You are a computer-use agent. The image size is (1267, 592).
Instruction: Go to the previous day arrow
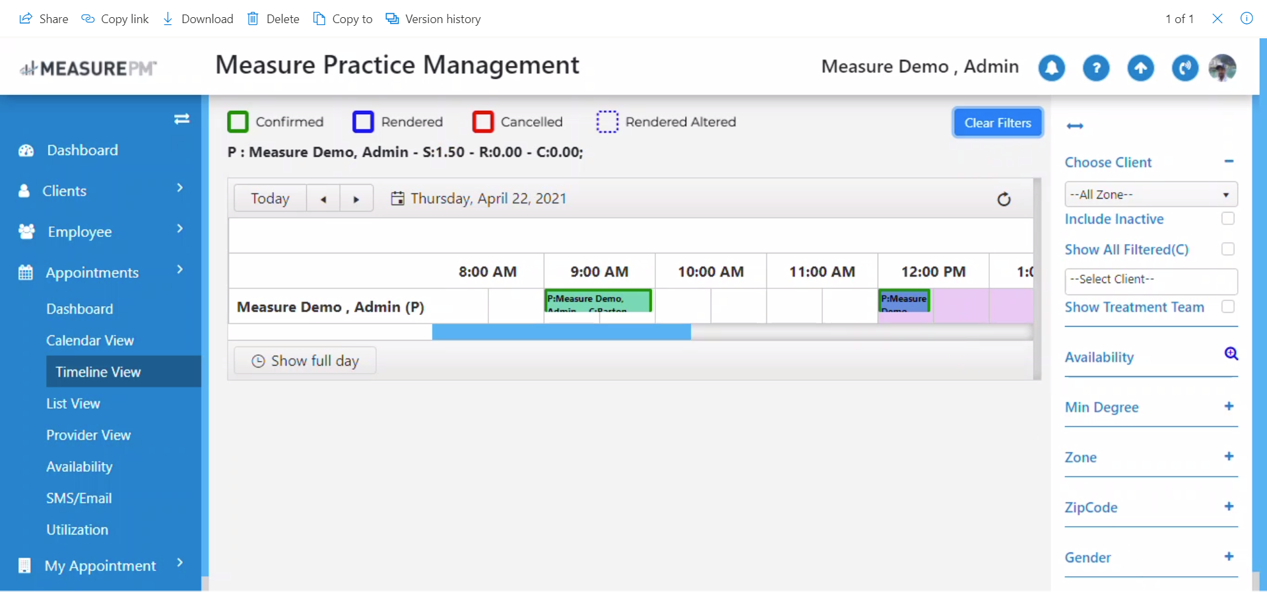323,199
